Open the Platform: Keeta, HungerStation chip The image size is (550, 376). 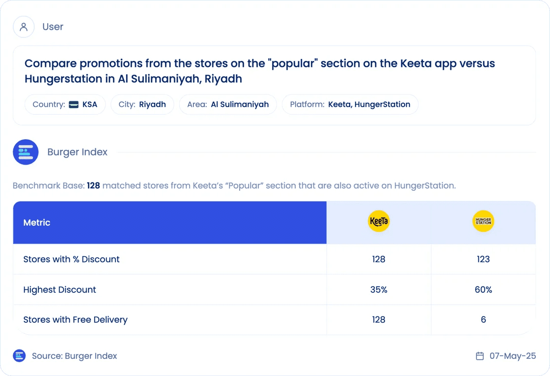[350, 104]
